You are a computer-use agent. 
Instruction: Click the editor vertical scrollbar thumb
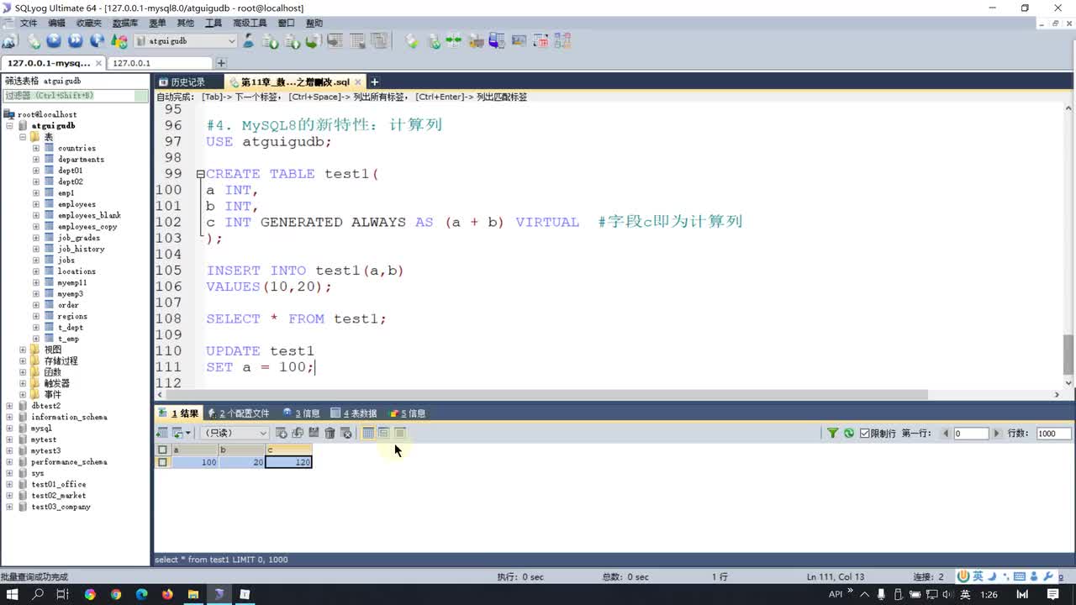click(x=1068, y=355)
